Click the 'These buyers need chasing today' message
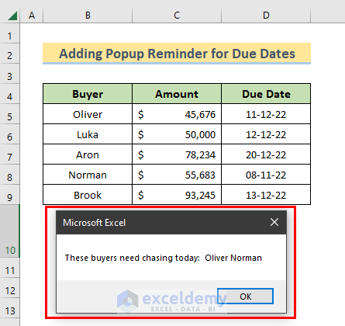 pos(164,258)
